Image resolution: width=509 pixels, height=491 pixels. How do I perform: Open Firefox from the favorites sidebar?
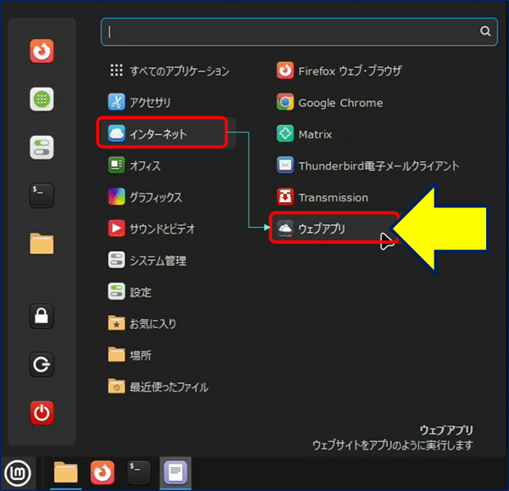tap(42, 51)
